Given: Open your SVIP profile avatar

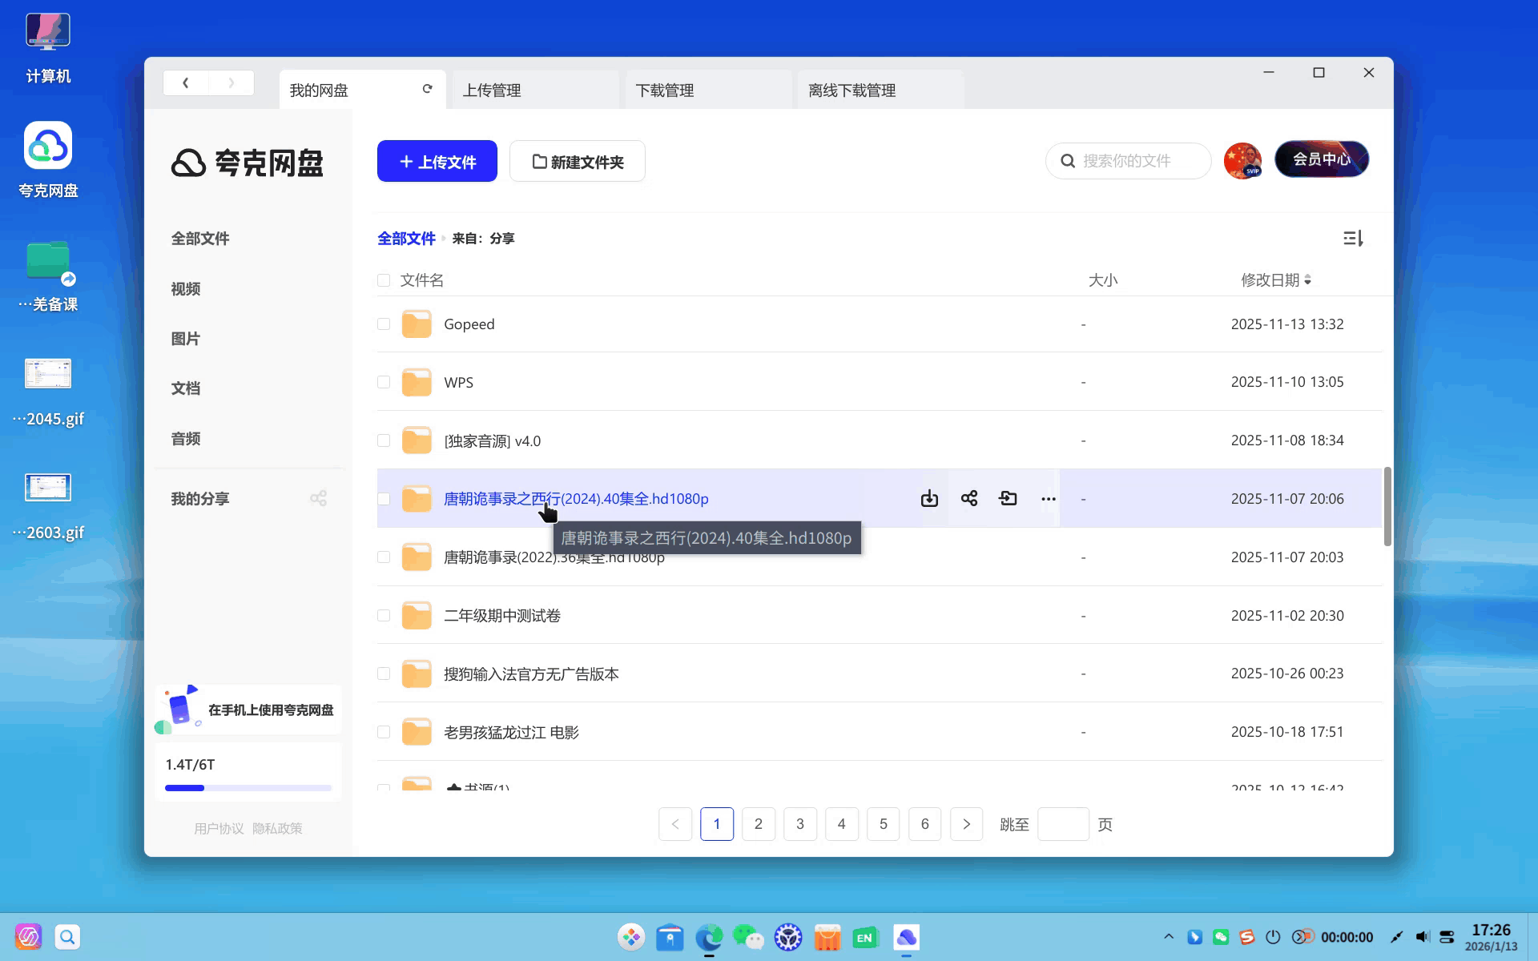Looking at the screenshot, I should click(x=1242, y=160).
